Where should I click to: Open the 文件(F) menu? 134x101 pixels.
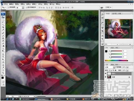pyautogui.click(x=6, y=4)
